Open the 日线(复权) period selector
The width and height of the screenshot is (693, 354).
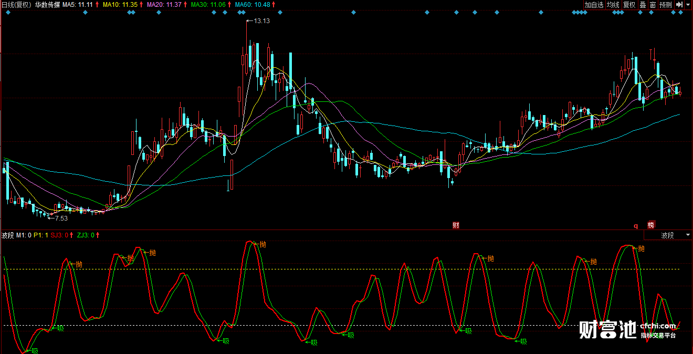16,5
